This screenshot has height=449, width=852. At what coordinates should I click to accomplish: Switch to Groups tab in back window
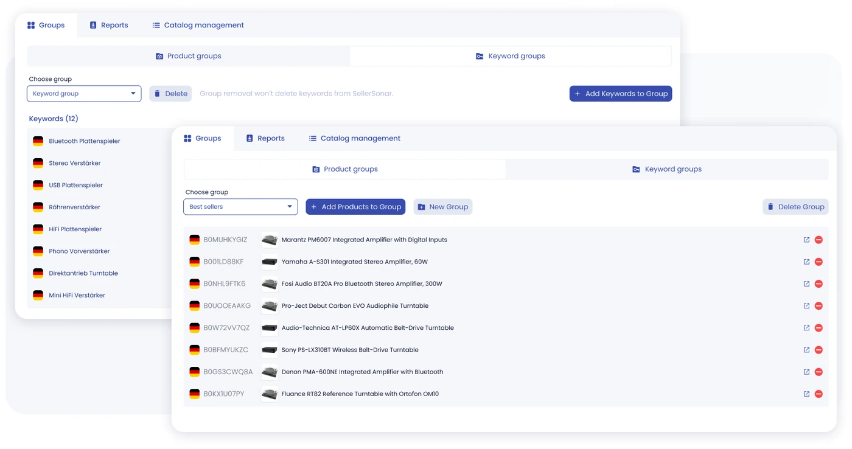click(x=46, y=25)
